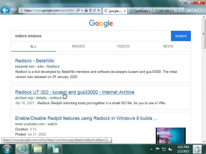The width and height of the screenshot is (206, 154).
Task: Open the address bar autocomplete dropdown arrow
Action: (x=82, y=10)
